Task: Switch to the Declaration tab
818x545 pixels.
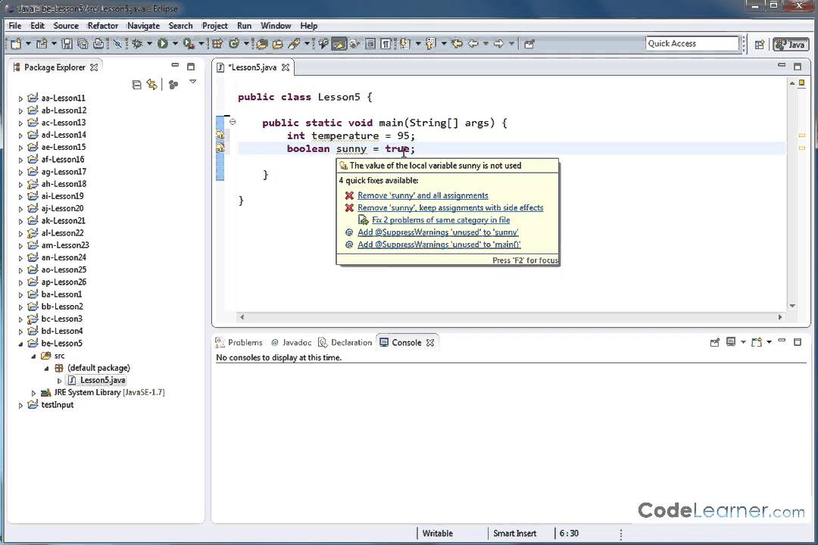Action: pyautogui.click(x=345, y=343)
